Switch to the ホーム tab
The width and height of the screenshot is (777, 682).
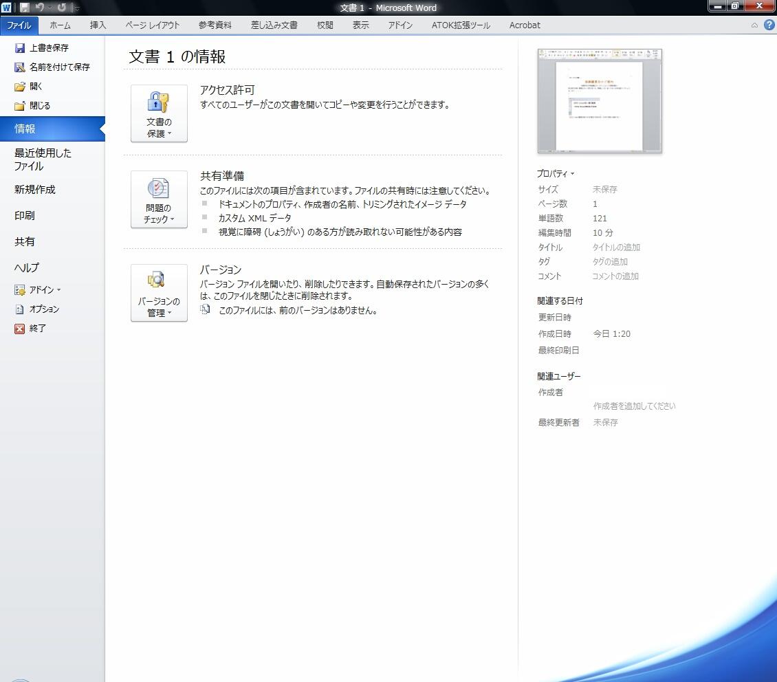[60, 25]
